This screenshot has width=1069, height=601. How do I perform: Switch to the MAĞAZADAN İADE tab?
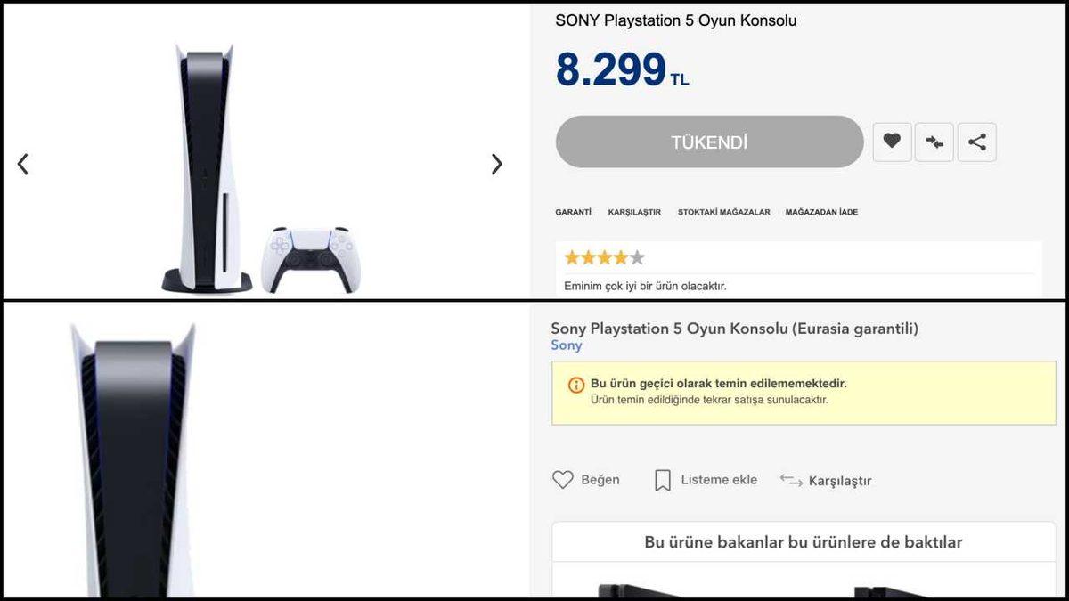tap(820, 212)
